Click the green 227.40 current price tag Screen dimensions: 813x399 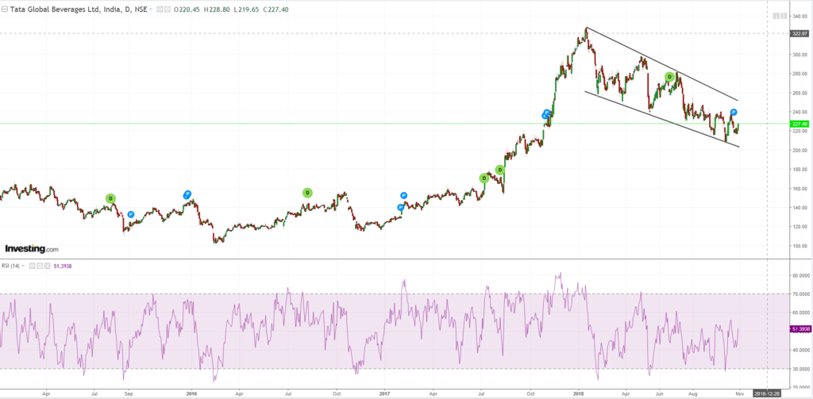pos(800,124)
